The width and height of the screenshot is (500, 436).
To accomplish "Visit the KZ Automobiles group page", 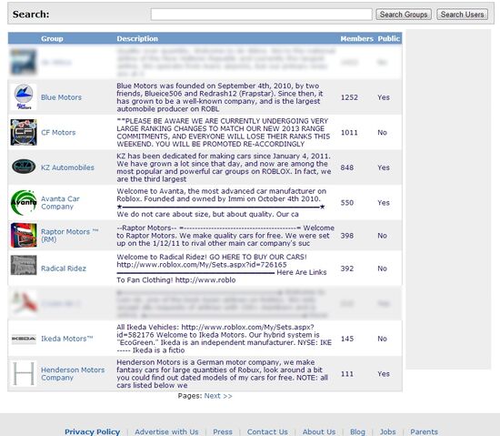I will coord(67,167).
